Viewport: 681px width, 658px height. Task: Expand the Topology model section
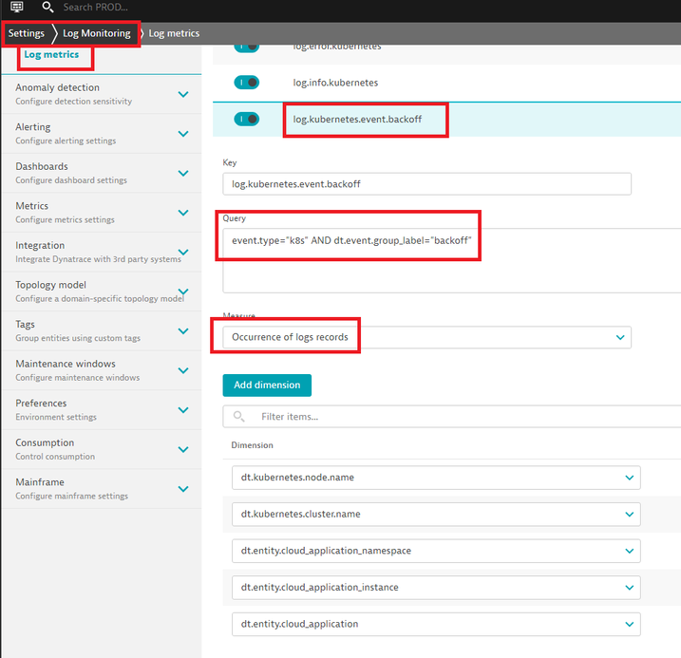coord(183,291)
